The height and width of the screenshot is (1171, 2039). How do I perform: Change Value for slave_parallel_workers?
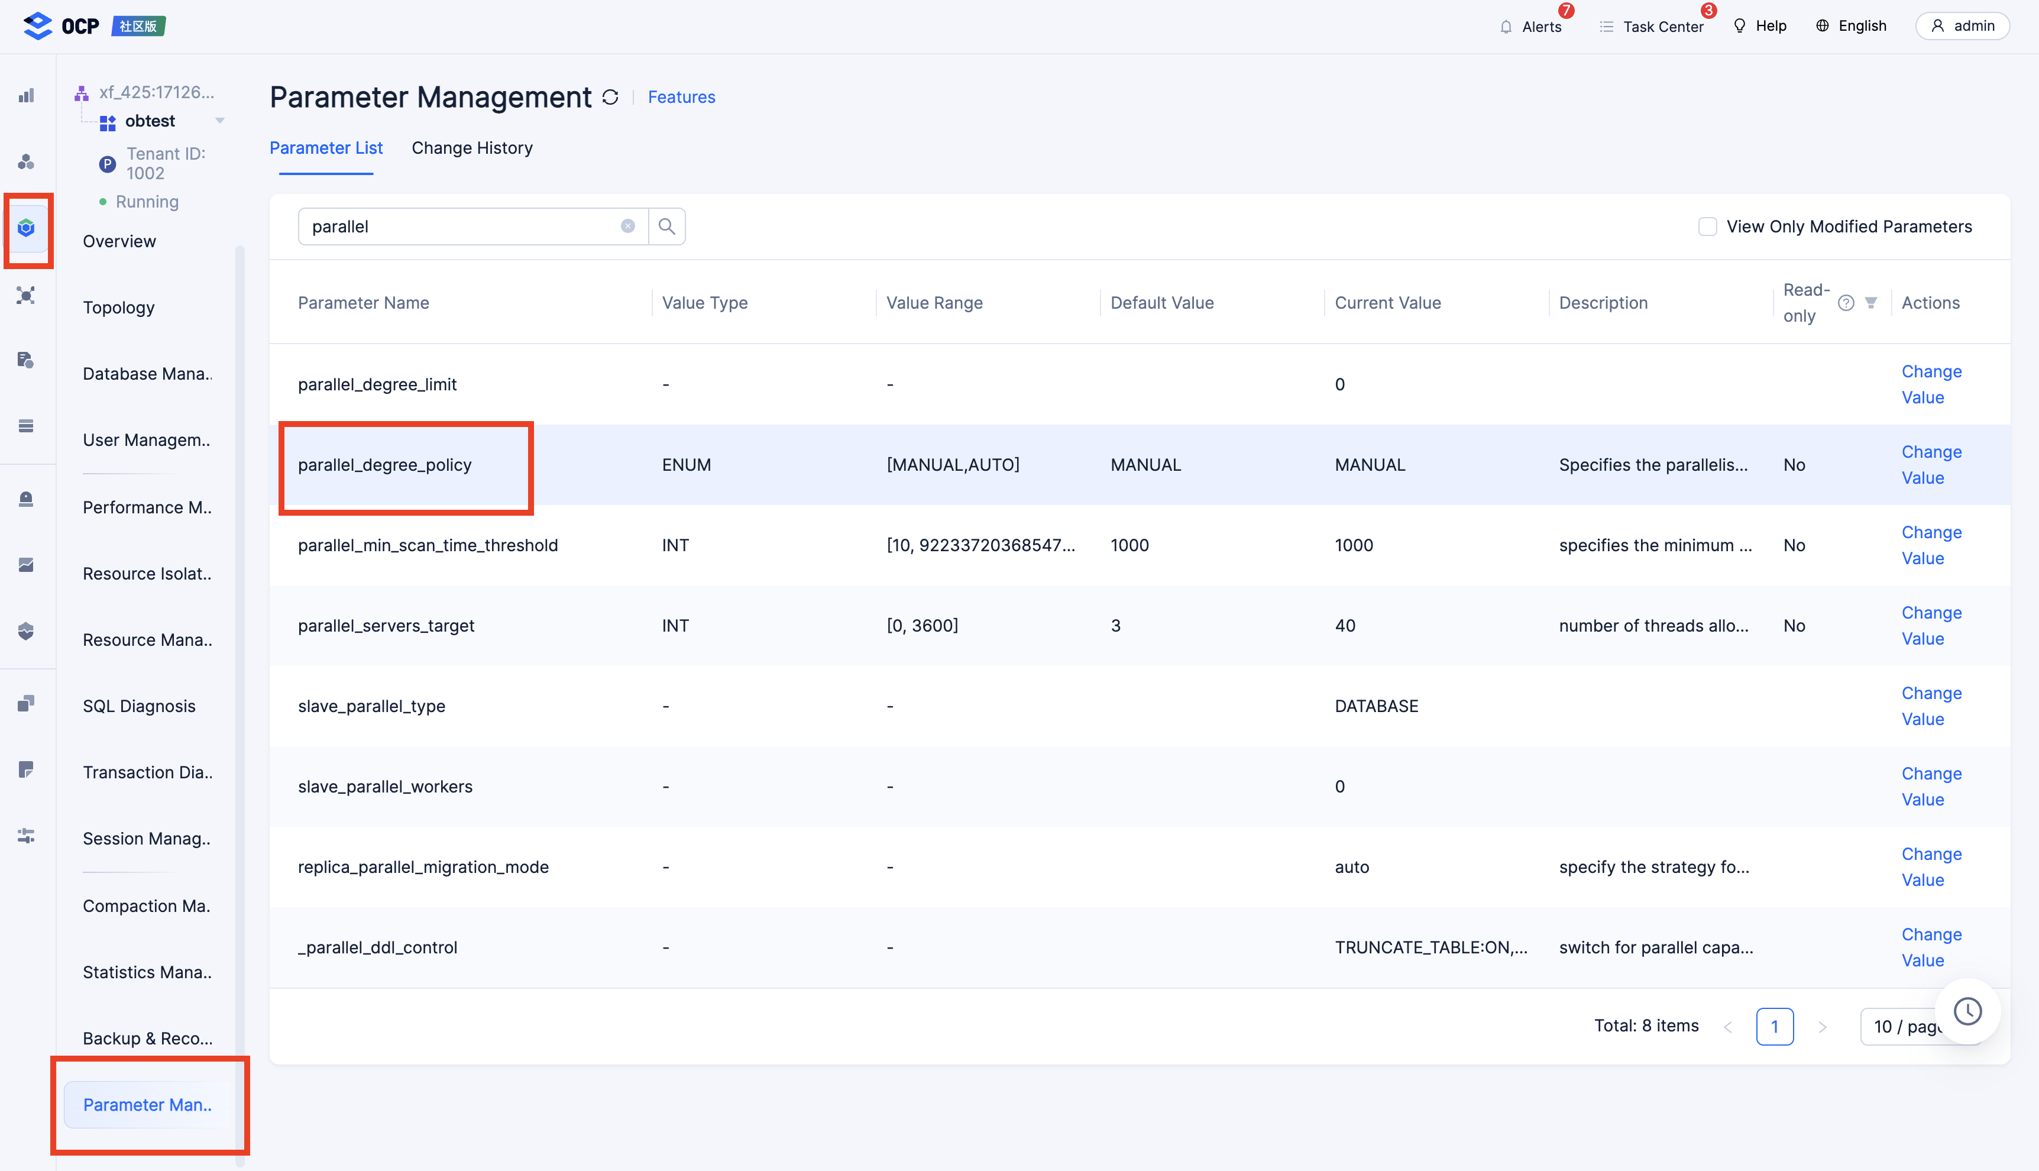(x=1931, y=787)
